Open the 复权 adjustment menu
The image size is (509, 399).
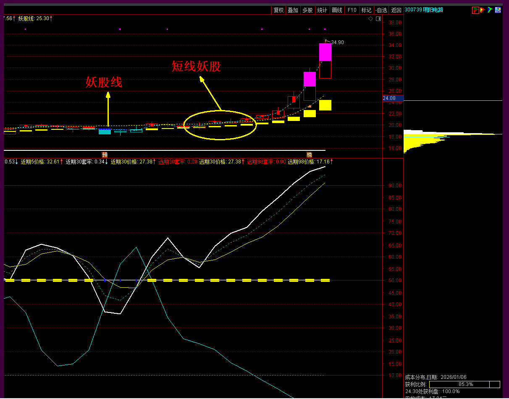point(278,10)
